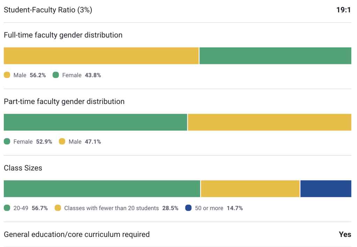The image size is (357, 247).
Task: Click the yellow Male legend dot for full-time faculty
Action: [7, 75]
